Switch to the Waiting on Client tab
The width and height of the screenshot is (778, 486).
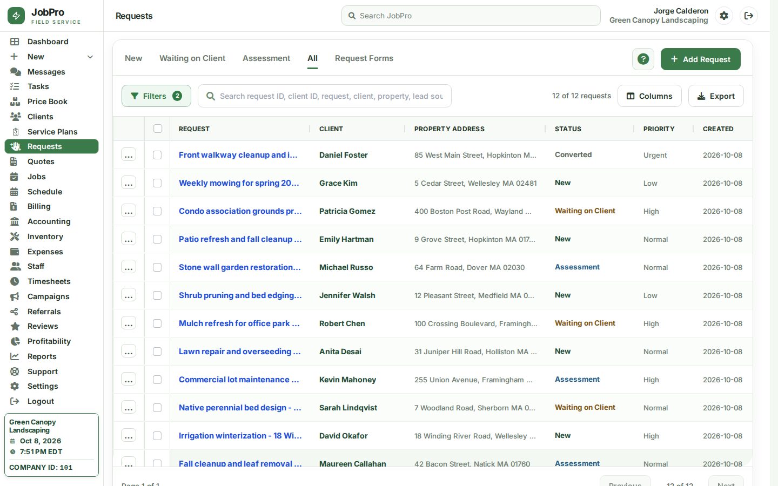pos(192,58)
